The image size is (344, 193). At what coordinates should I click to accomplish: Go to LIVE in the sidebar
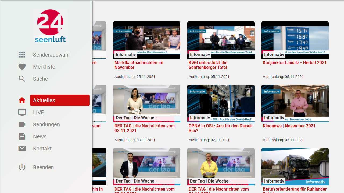click(38, 112)
